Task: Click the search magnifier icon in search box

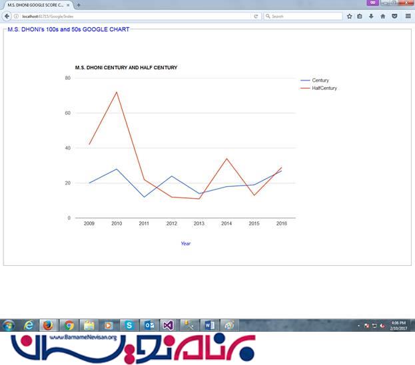Action: pyautogui.click(x=268, y=16)
